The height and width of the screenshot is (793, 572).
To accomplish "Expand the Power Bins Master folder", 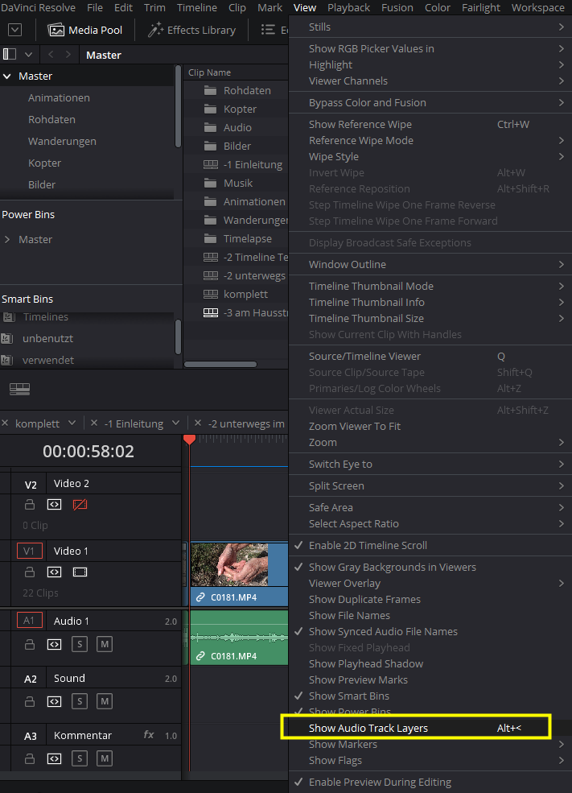I will [7, 239].
